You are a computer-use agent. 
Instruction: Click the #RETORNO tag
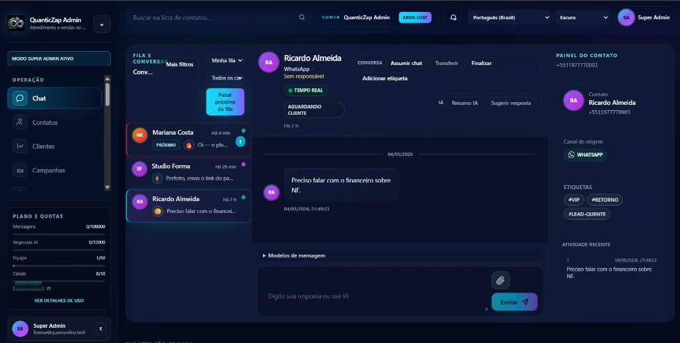point(605,200)
